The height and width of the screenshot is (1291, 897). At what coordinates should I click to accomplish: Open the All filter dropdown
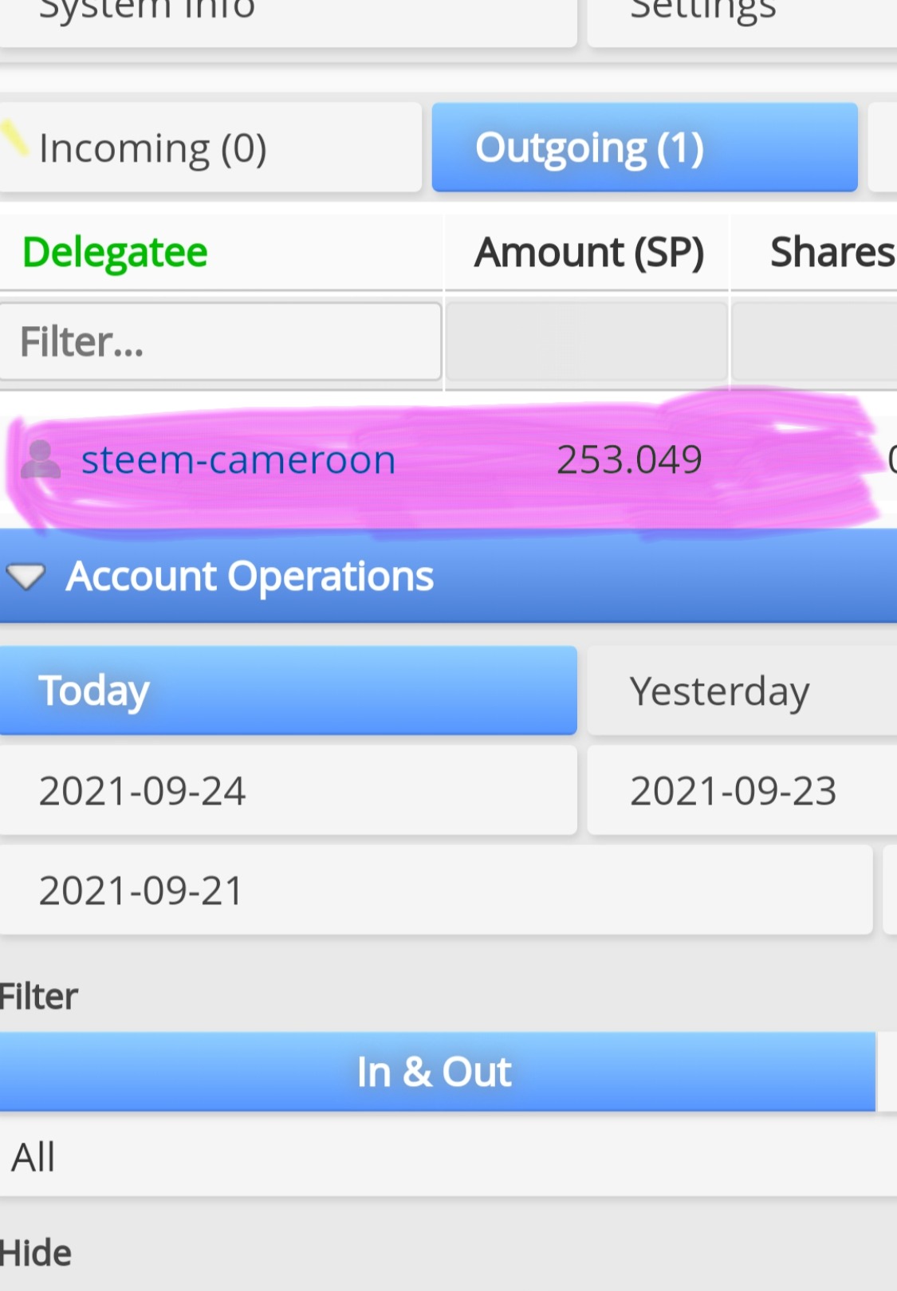448,1157
